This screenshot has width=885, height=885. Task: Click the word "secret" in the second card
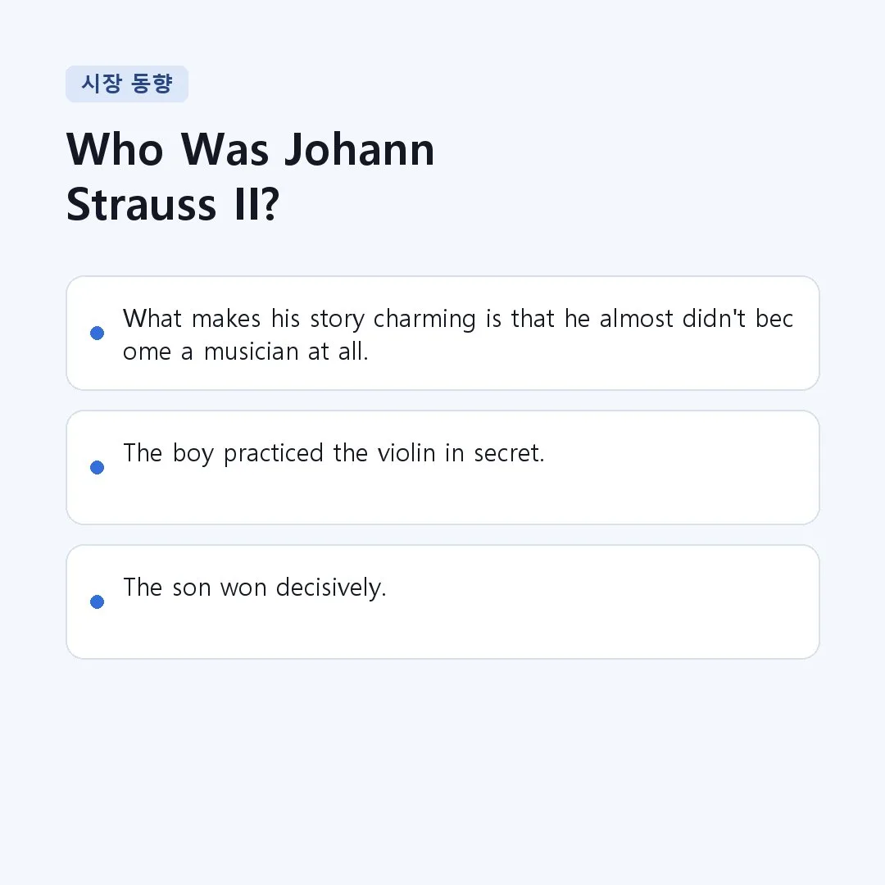(x=507, y=454)
